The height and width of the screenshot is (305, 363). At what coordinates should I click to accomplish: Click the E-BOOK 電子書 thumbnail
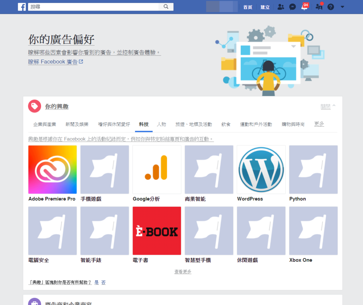157,231
